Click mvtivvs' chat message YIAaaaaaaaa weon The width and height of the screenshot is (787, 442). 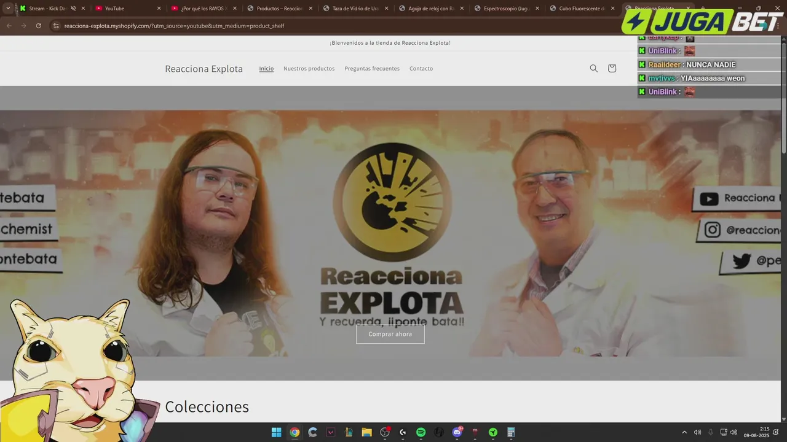coord(713,78)
